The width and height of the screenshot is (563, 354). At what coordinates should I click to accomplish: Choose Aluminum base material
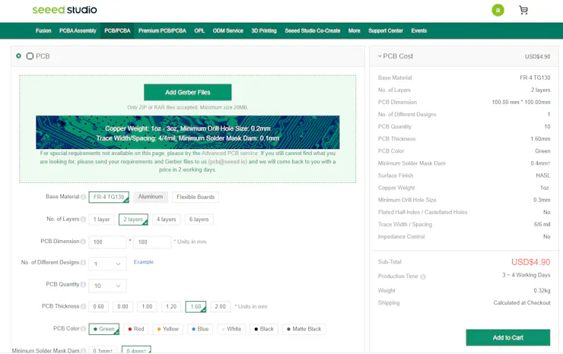pos(151,197)
